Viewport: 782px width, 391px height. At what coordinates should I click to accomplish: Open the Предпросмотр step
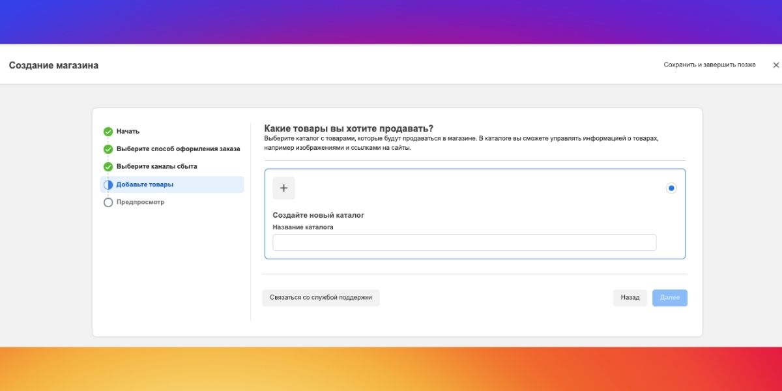click(x=140, y=202)
